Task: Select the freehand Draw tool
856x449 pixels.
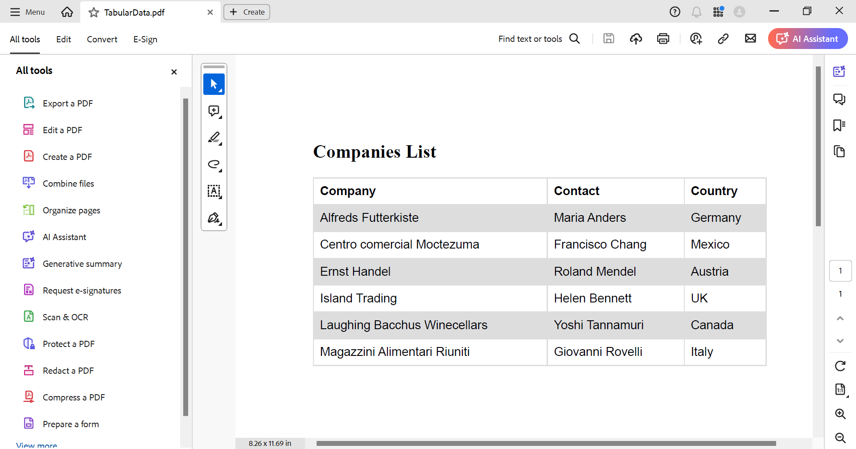Action: (x=214, y=164)
